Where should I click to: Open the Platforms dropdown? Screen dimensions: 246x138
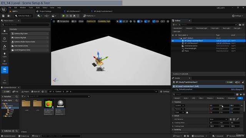coord(89,16)
